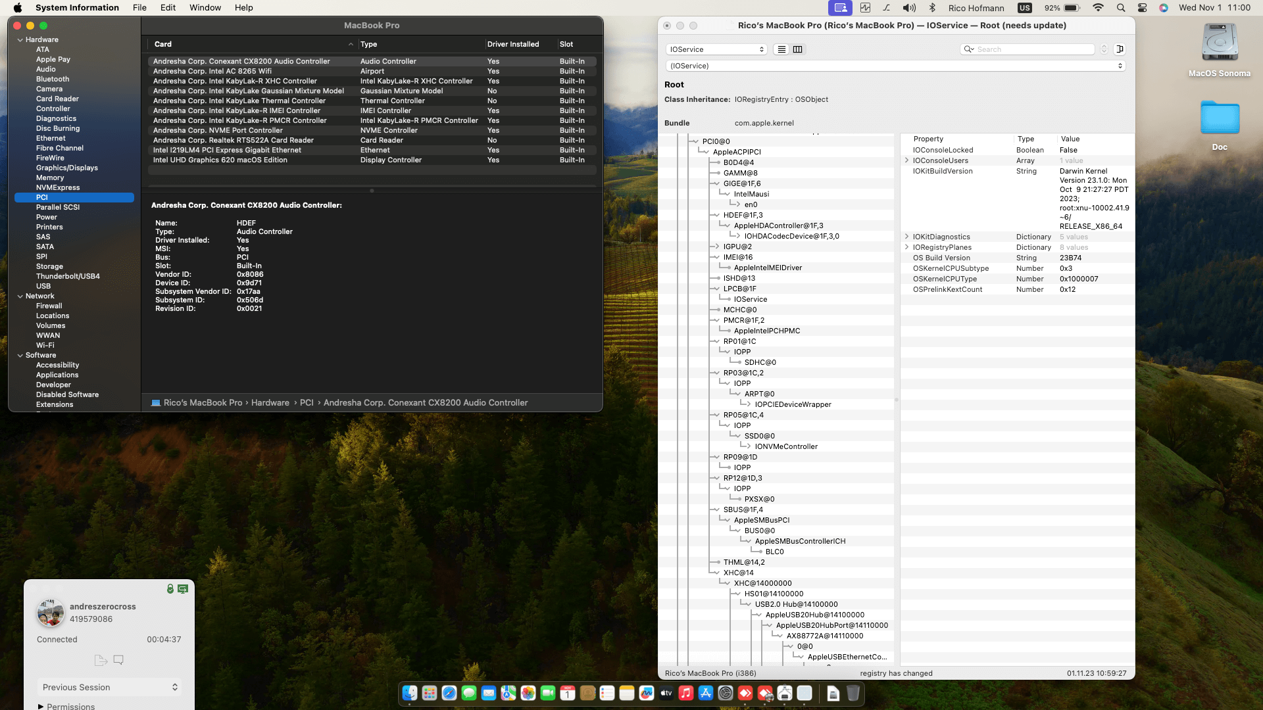Screen dimensions: 1263x710
Task: Open the Siri menu bar icon
Action: (1164, 8)
